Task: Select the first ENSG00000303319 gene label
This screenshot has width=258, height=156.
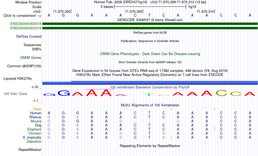Action: (x=26, y=24)
